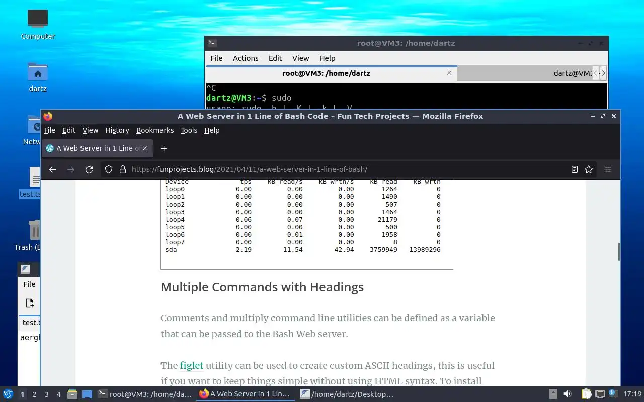Open terminal window Help menu
Image resolution: width=644 pixels, height=402 pixels.
[x=327, y=58]
